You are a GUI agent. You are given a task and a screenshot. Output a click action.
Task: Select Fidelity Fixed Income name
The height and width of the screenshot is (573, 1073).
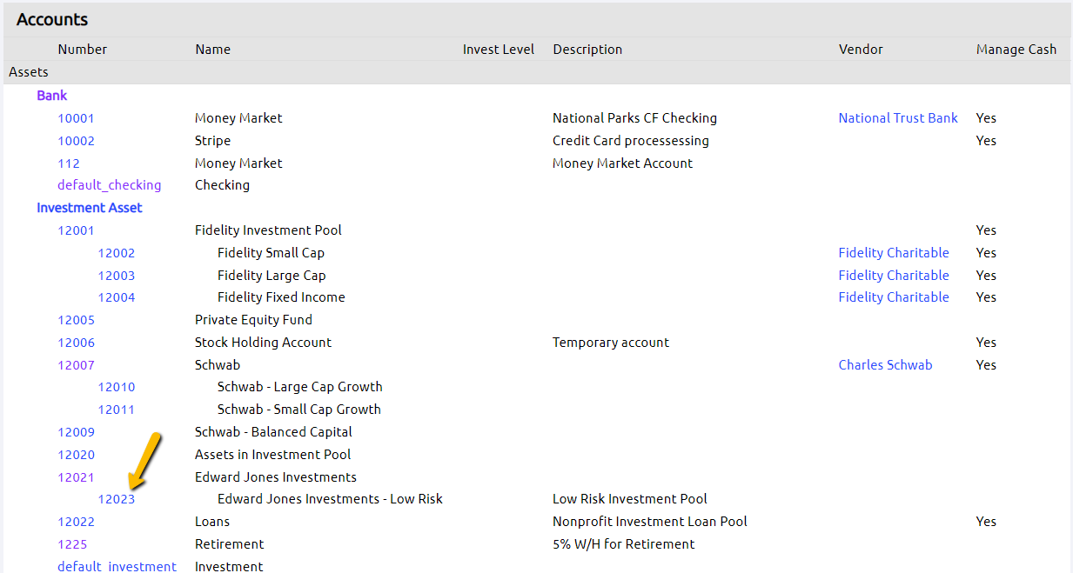(281, 297)
